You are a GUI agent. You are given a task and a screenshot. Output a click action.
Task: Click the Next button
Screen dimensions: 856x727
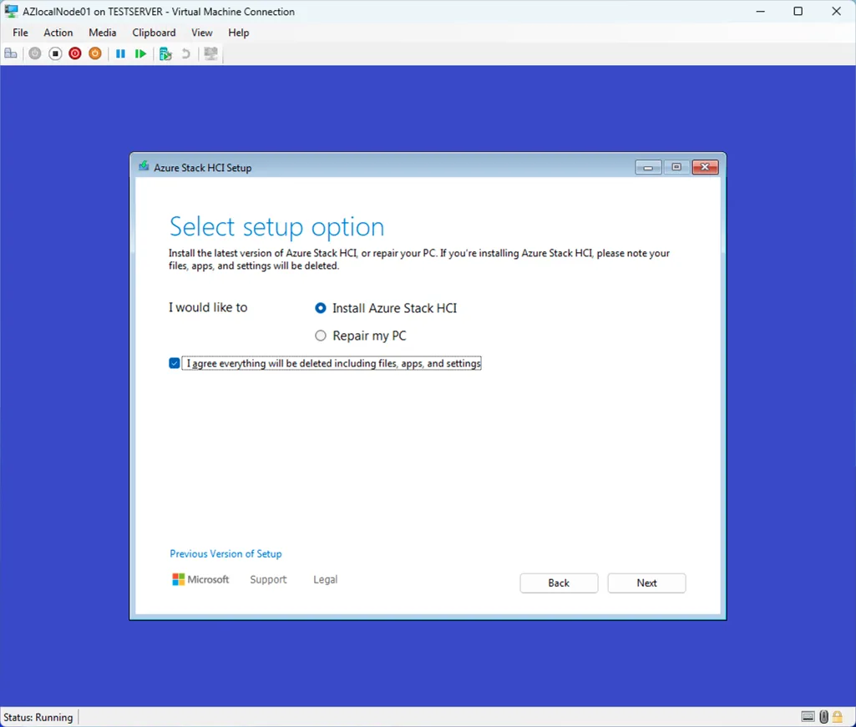[646, 583]
